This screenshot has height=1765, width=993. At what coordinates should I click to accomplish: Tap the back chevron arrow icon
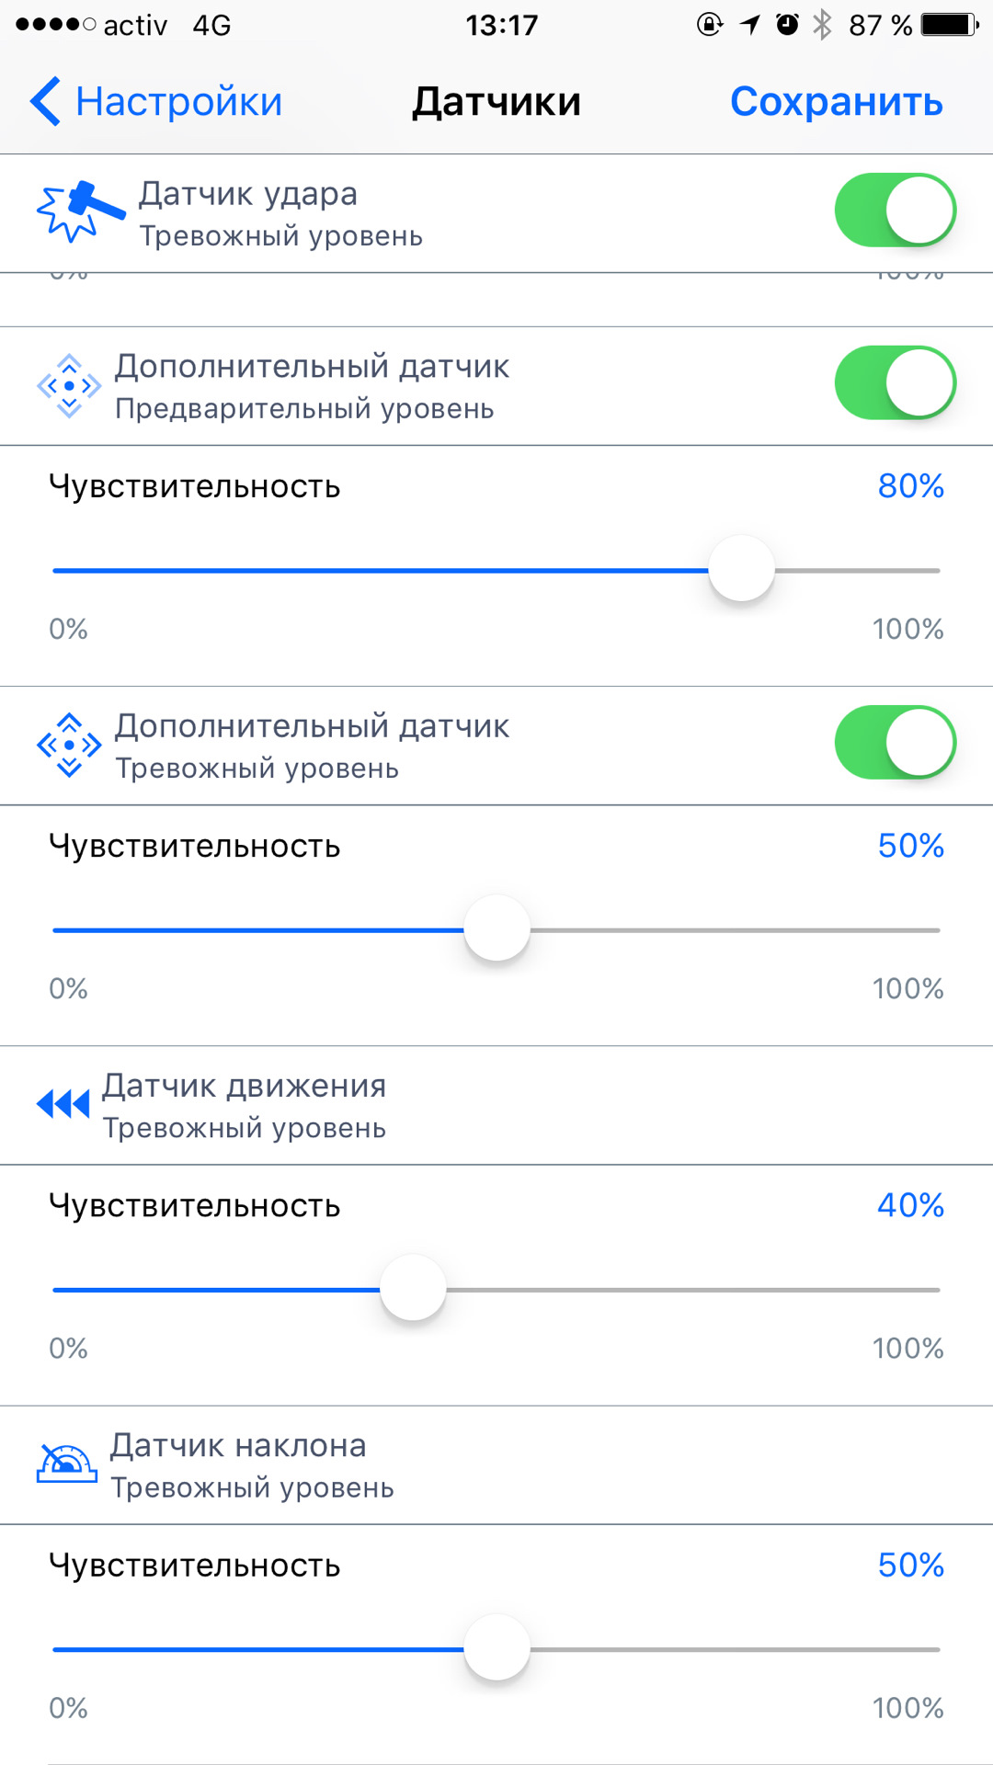point(45,101)
